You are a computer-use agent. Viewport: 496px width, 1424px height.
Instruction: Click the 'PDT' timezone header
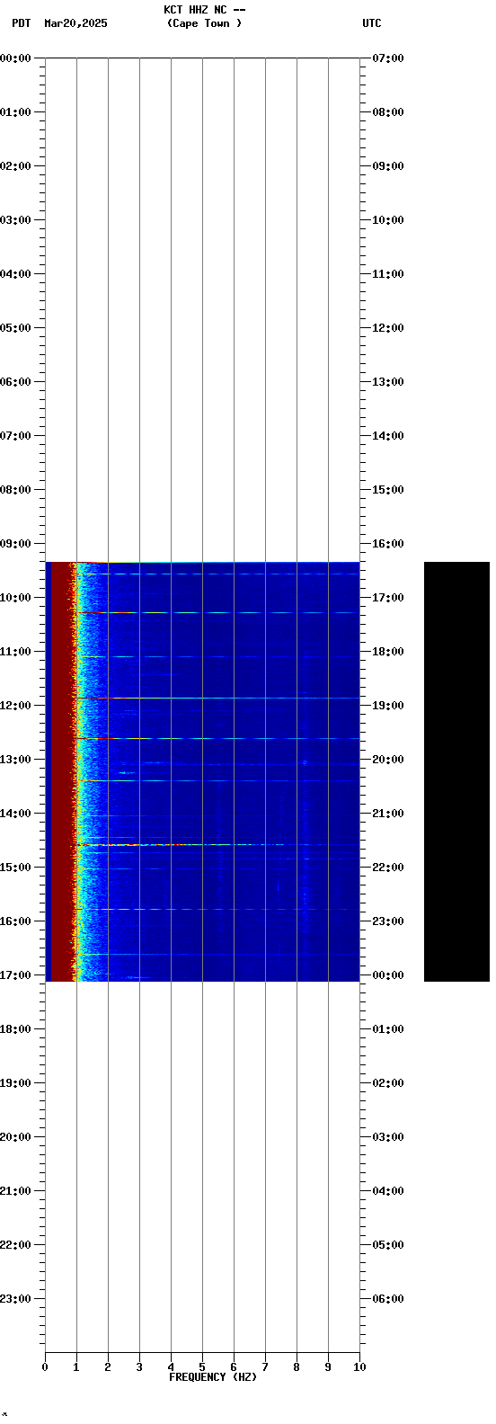tap(22, 23)
